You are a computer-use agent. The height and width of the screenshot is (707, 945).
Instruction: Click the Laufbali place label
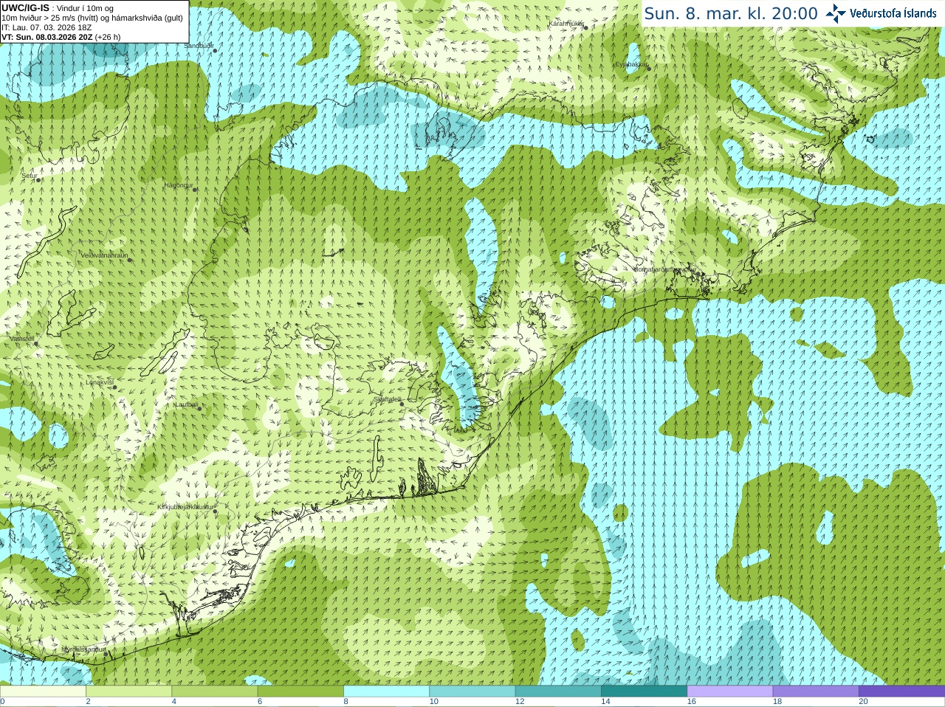(186, 404)
